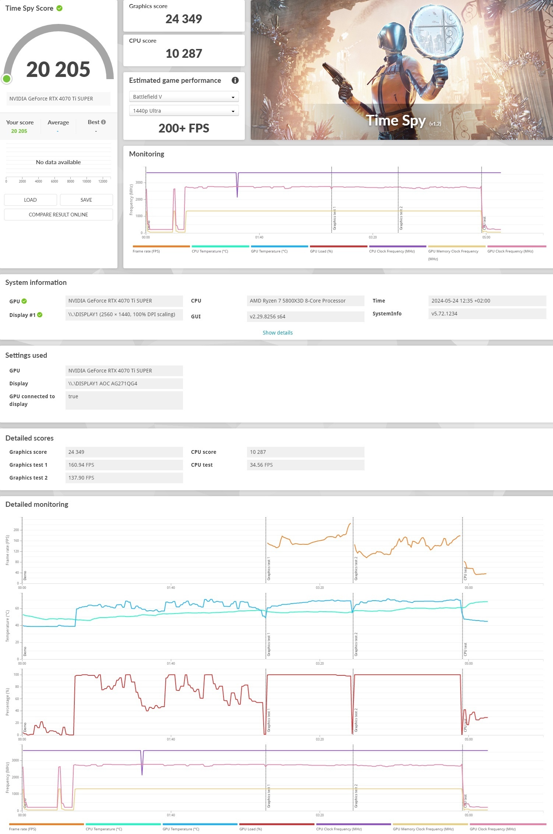553x834 pixels.
Task: Click the Display value \\.\DISPLAY1 AOC AG271QG4
Action: [124, 384]
